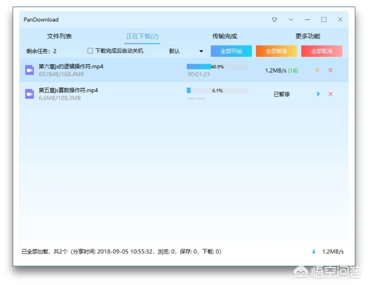Viewport: 368px width, 285px height.
Task: Select file name 第六章js的逻辑操作符.mp4
Action: pos(71,67)
